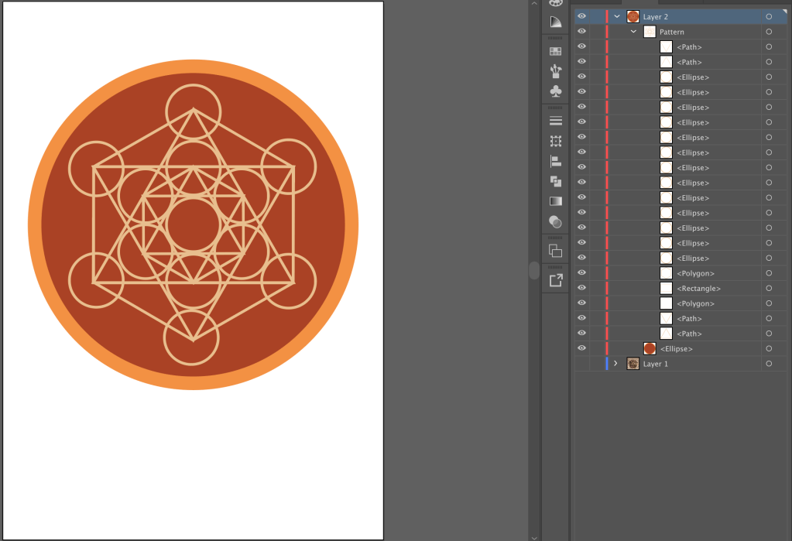The width and height of the screenshot is (792, 541).
Task: Collapse the Pattern group chevron
Action: tap(633, 32)
